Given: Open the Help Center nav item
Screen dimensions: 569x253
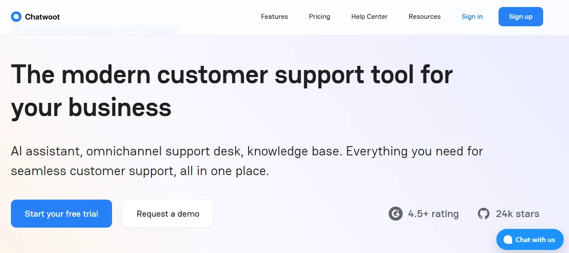Looking at the screenshot, I should point(369,17).
